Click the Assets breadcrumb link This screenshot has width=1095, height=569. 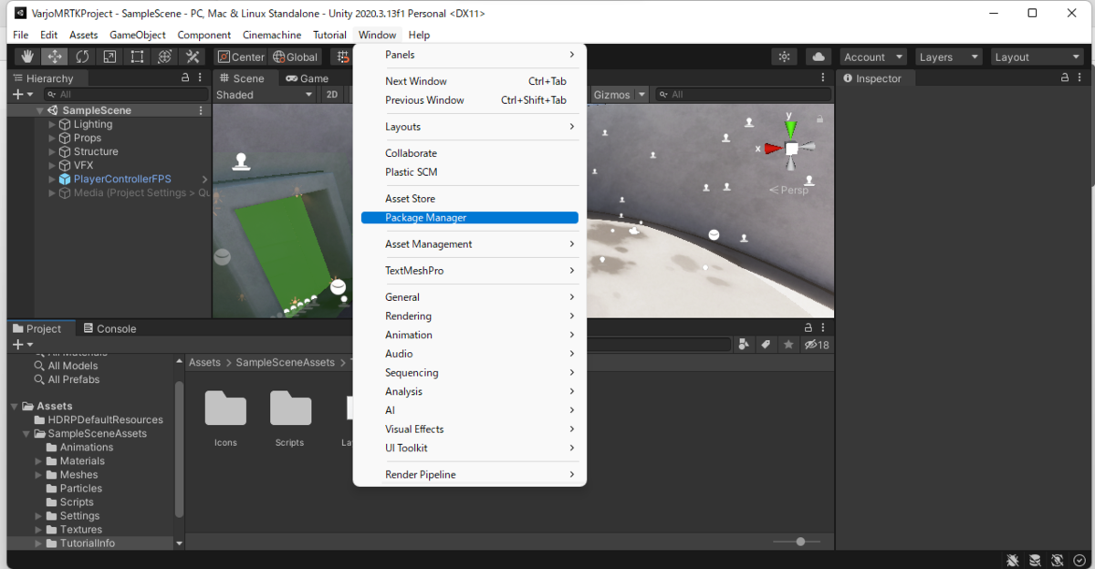204,362
